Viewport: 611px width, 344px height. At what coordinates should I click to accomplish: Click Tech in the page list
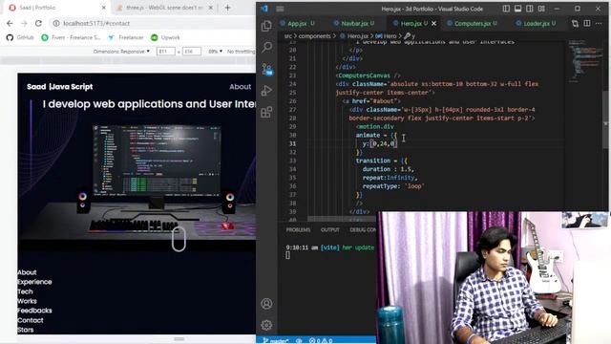point(25,291)
